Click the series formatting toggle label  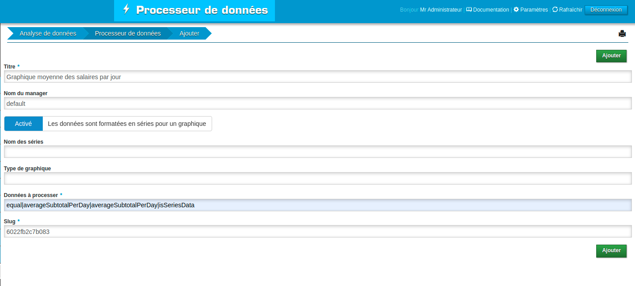tap(127, 124)
